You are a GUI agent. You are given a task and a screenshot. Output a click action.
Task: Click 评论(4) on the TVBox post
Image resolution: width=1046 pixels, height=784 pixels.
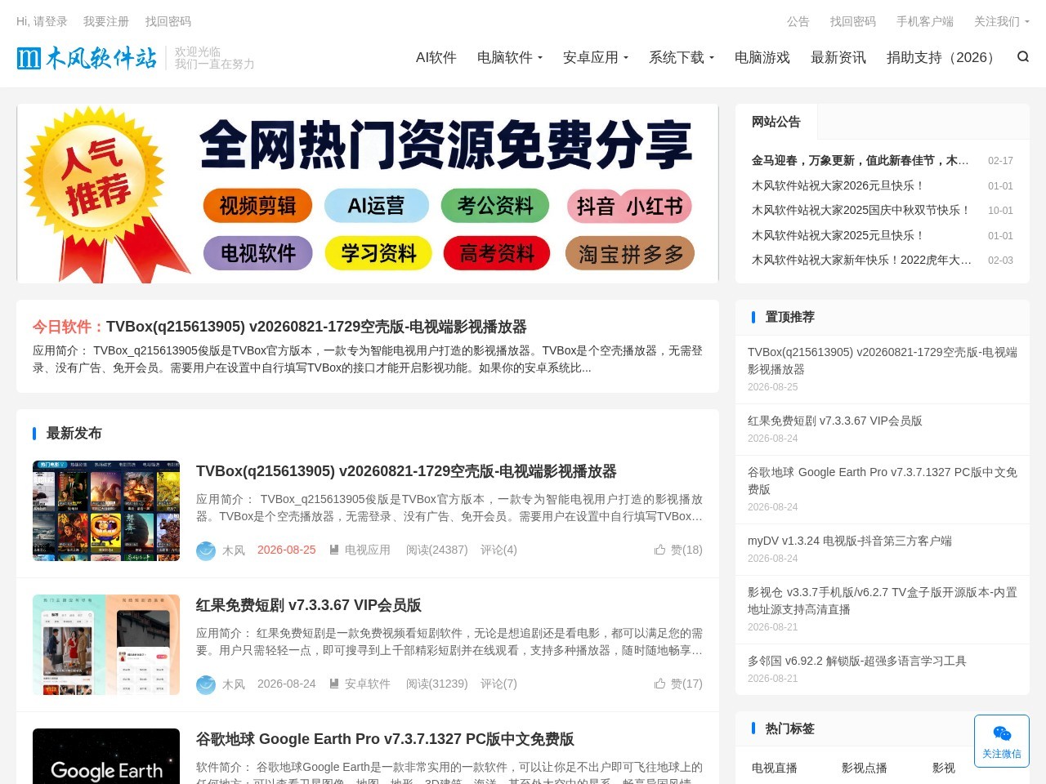pos(498,550)
